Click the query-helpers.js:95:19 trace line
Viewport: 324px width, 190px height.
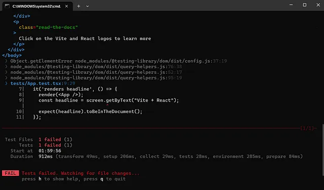coord(96,78)
